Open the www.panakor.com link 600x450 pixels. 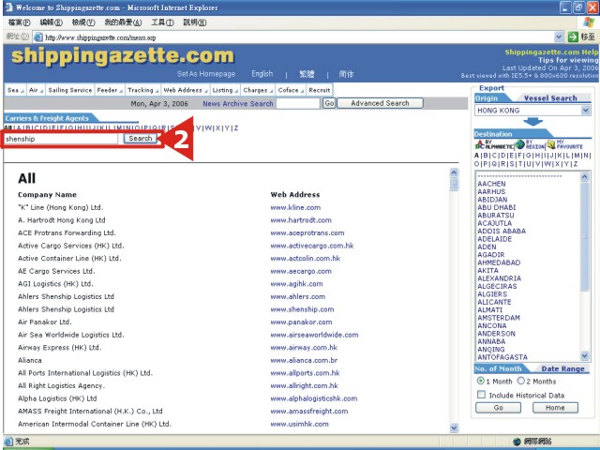tap(301, 322)
